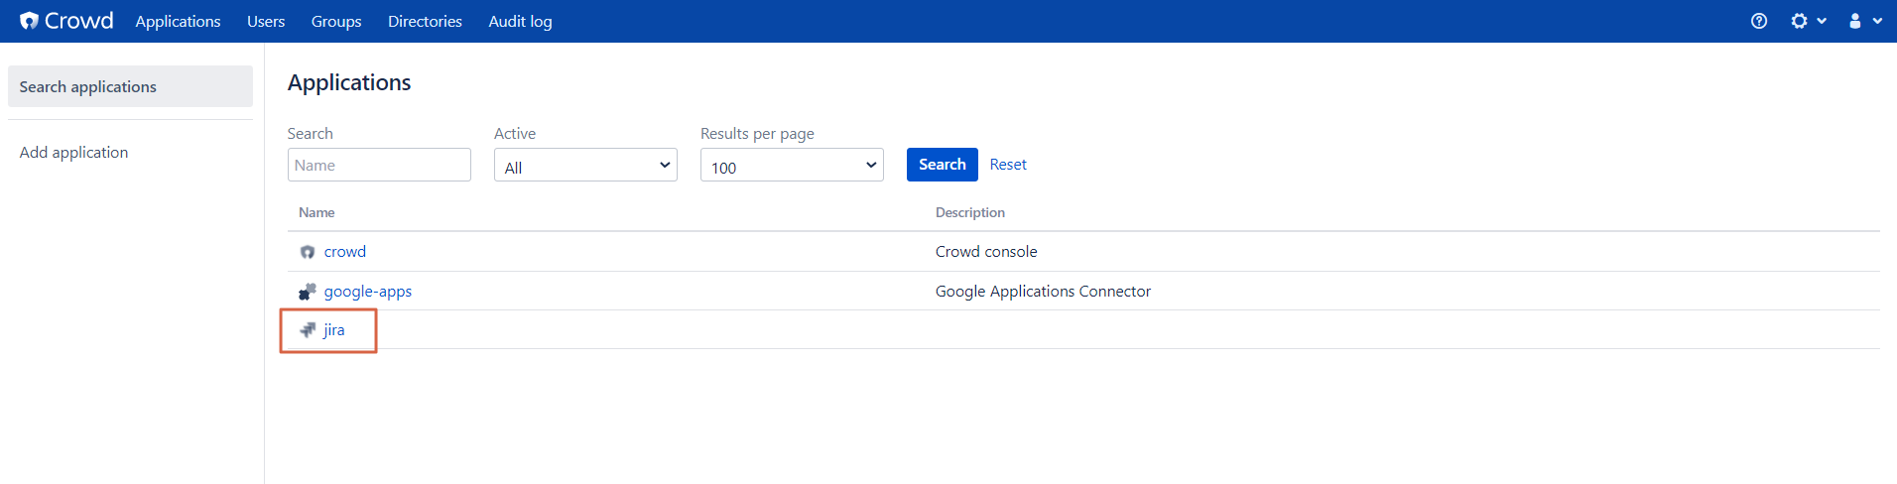Expand the Active status dropdown
The image size is (1897, 484).
point(585,165)
